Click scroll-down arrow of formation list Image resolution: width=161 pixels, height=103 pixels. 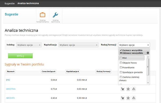[148, 83]
